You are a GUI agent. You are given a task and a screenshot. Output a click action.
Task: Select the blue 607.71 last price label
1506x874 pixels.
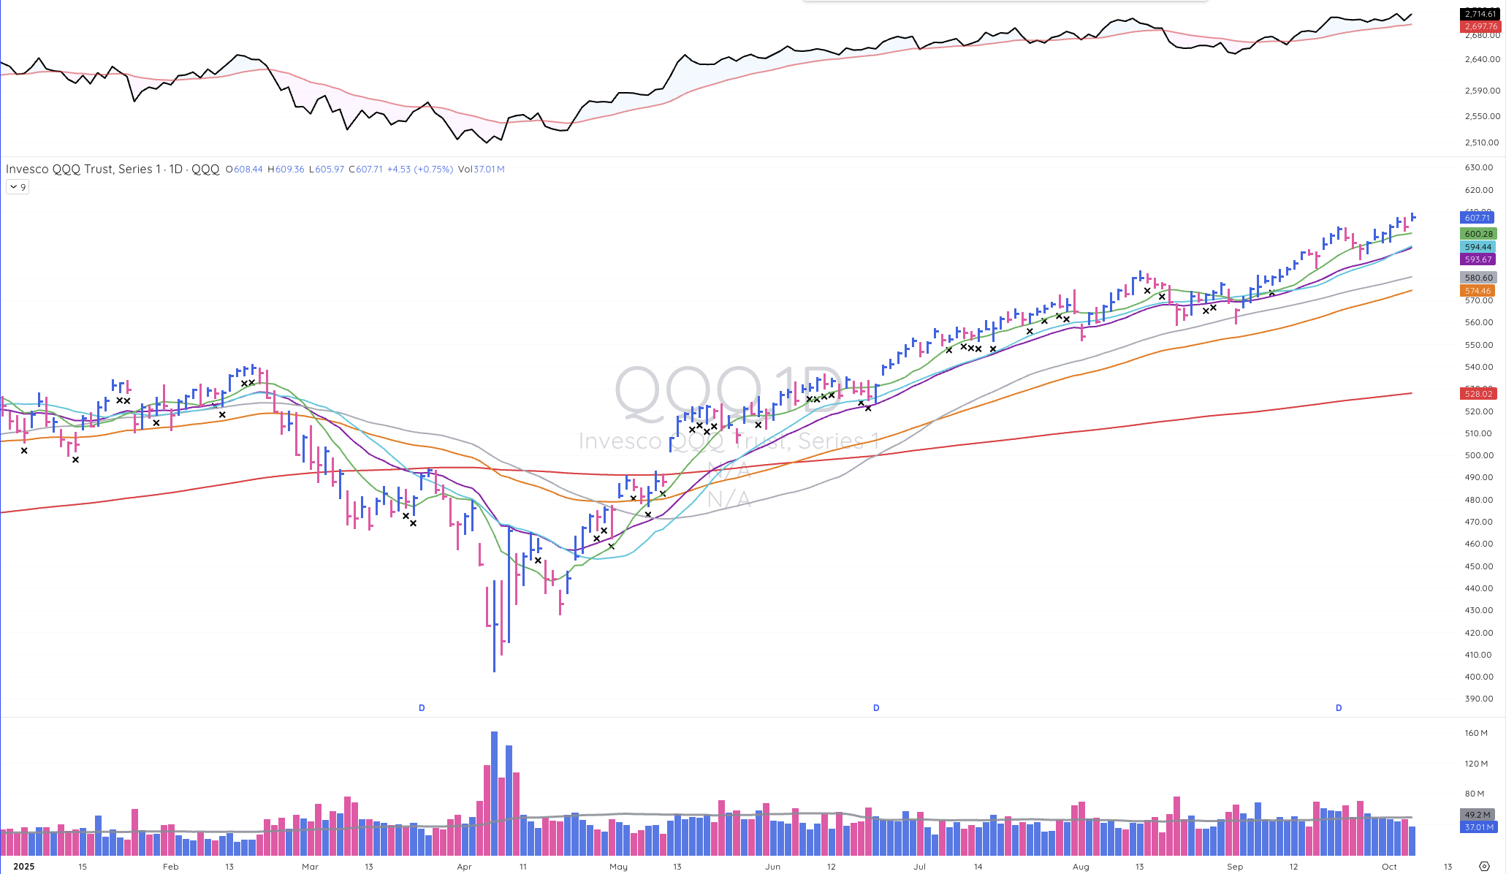[x=1478, y=218]
